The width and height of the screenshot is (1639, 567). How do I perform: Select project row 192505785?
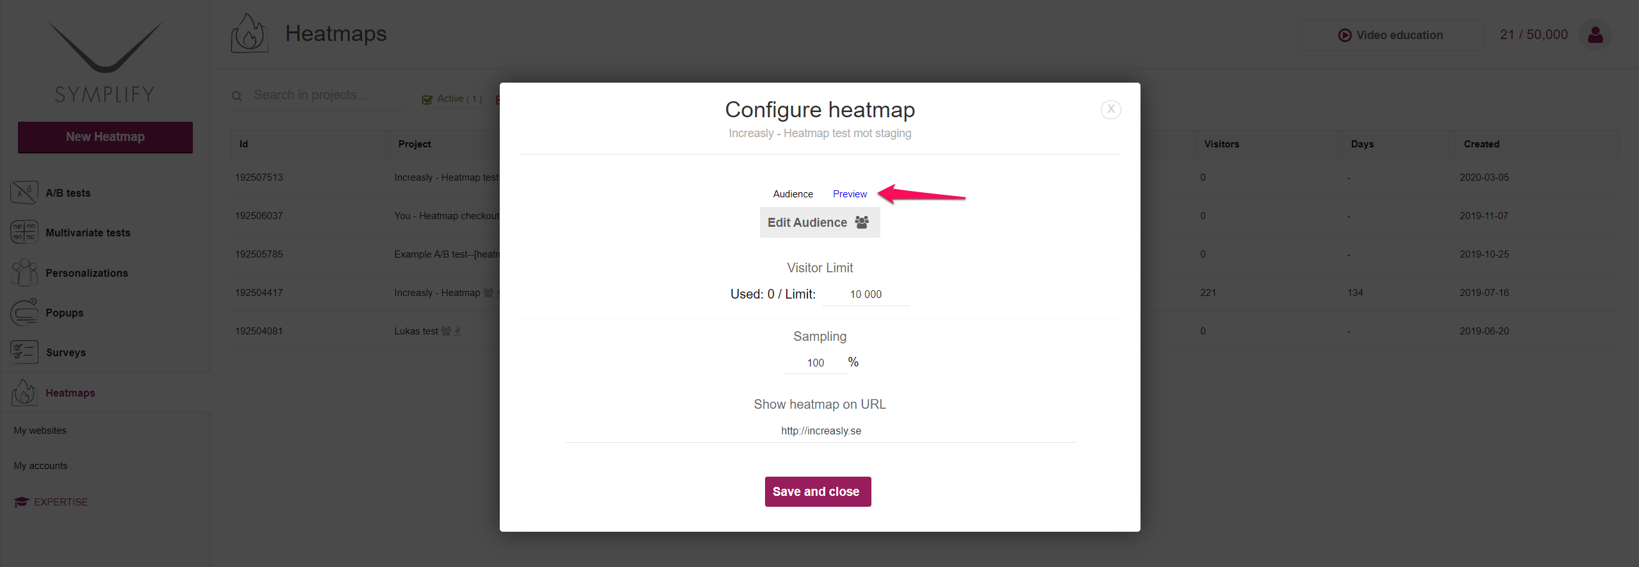(x=259, y=254)
